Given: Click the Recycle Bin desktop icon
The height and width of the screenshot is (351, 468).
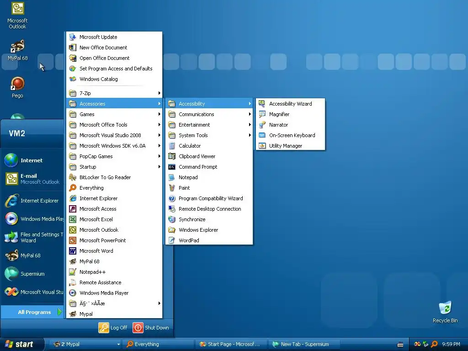Looking at the screenshot, I should coord(445,312).
